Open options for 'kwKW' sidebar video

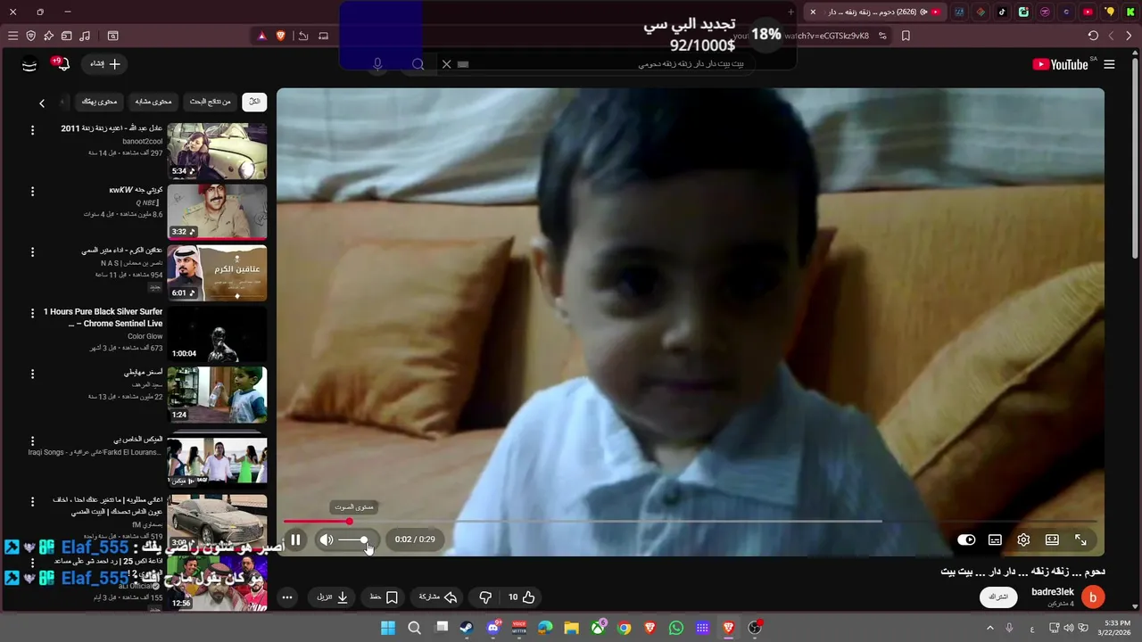coord(32,192)
